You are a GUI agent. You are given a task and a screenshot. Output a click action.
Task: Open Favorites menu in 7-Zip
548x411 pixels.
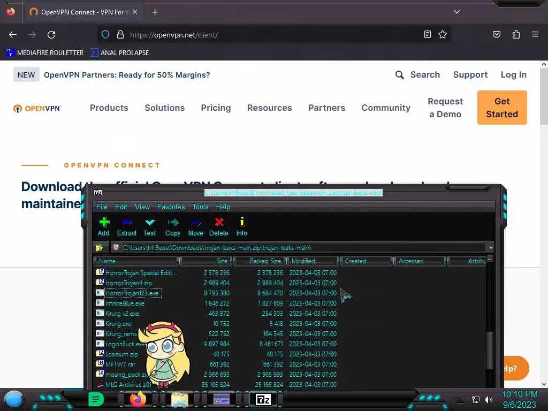click(171, 207)
